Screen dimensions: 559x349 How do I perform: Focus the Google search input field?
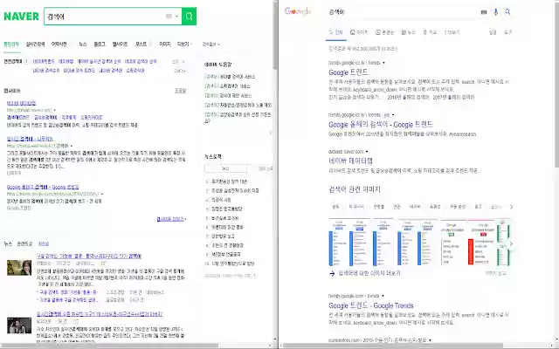pos(403,12)
